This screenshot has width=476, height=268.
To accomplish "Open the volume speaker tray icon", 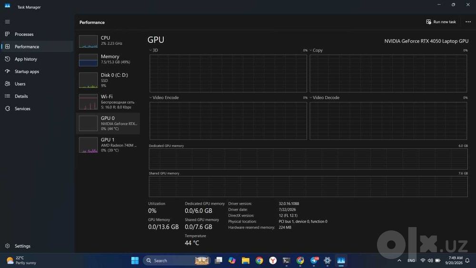I will (430, 260).
